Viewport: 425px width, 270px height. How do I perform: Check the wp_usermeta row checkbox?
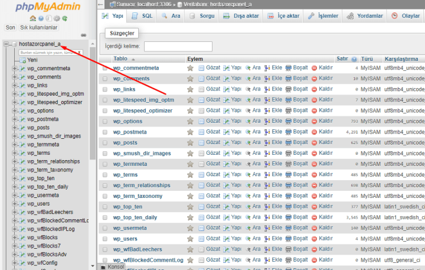pyautogui.click(x=105, y=228)
